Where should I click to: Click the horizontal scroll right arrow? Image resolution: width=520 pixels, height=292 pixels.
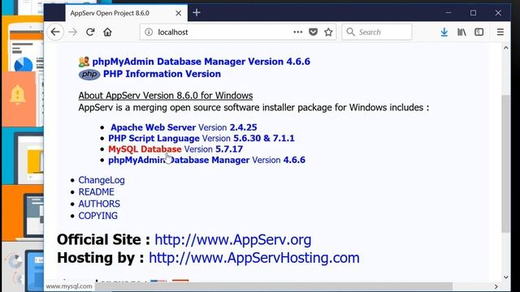(496, 286)
